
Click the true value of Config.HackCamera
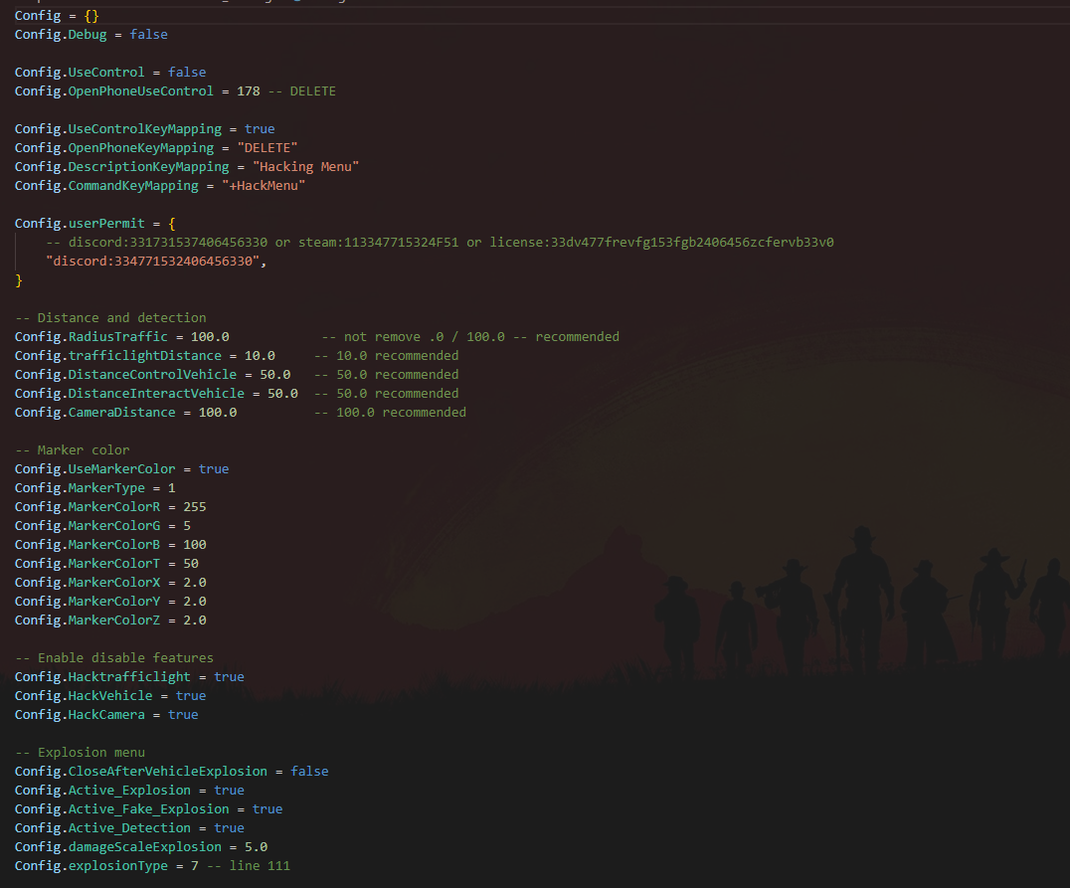[183, 715]
